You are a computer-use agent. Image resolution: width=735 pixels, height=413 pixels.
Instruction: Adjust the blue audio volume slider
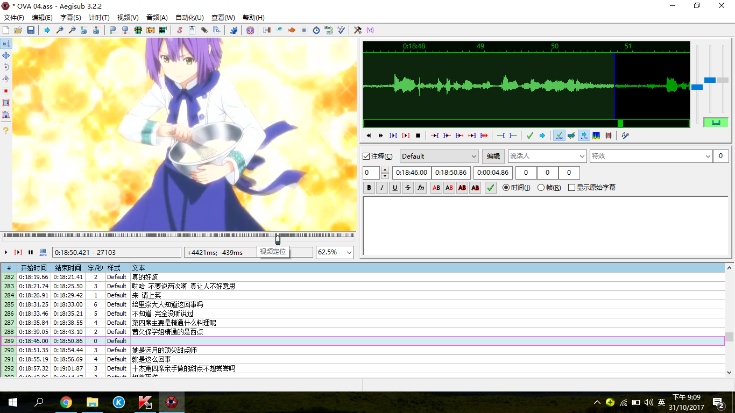(x=710, y=80)
